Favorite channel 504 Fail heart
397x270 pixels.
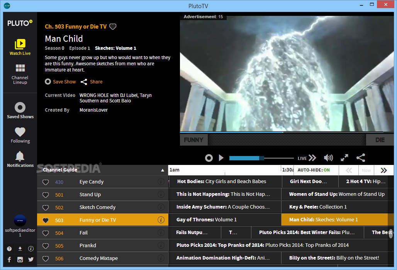46,233
